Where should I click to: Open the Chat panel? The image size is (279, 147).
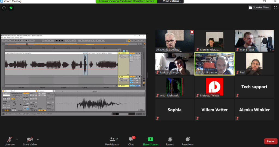coord(131,141)
